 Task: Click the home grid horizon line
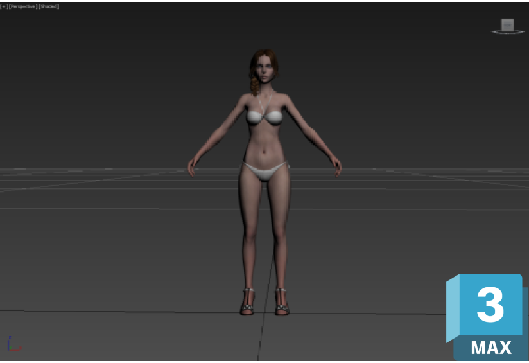pyautogui.click(x=96, y=170)
